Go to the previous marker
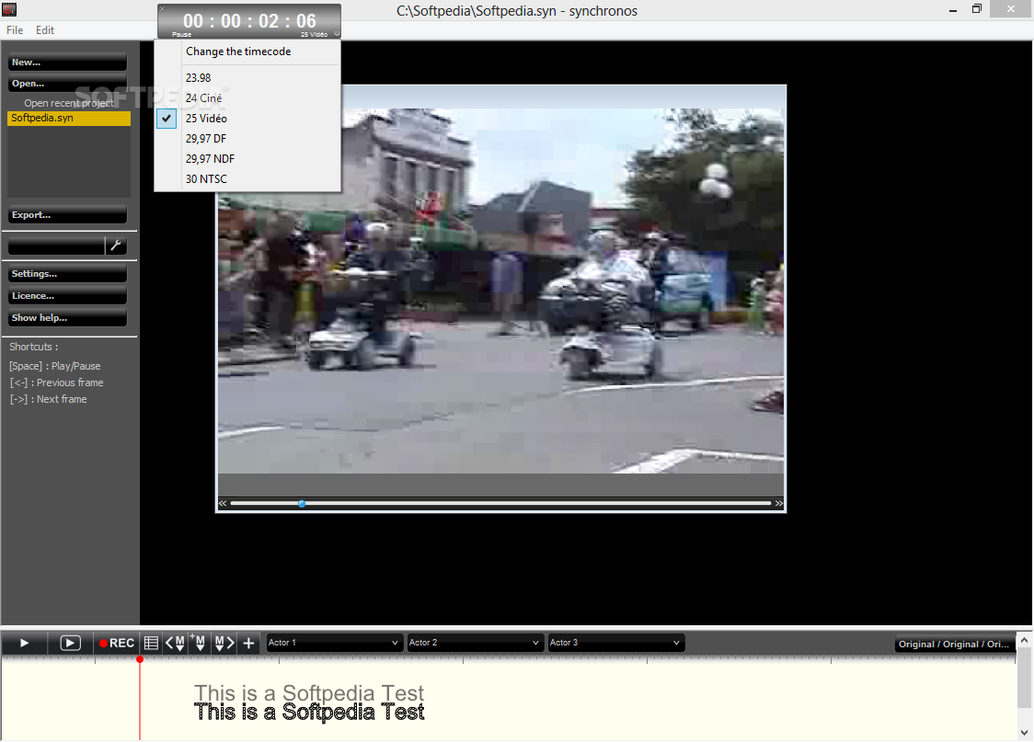 pos(175,643)
